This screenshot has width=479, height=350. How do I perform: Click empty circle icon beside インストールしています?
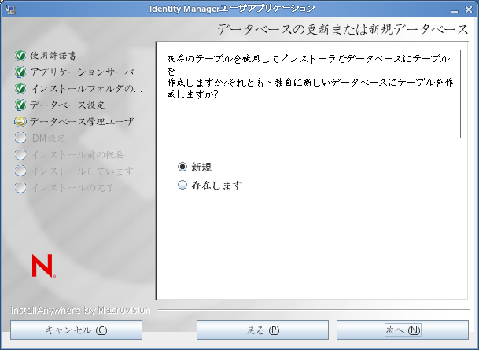(x=20, y=171)
